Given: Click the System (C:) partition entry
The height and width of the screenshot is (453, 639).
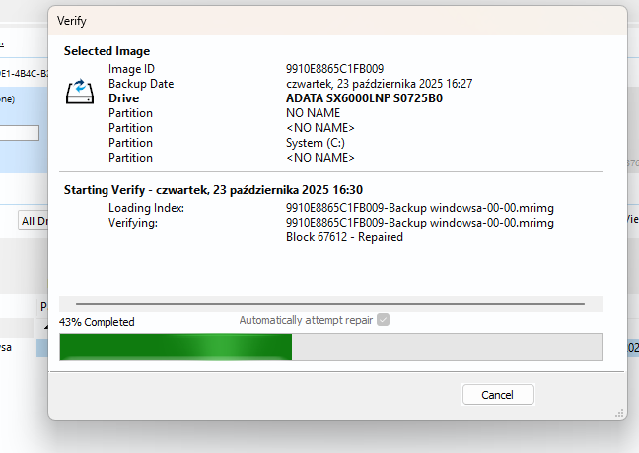Looking at the screenshot, I should click(x=316, y=143).
